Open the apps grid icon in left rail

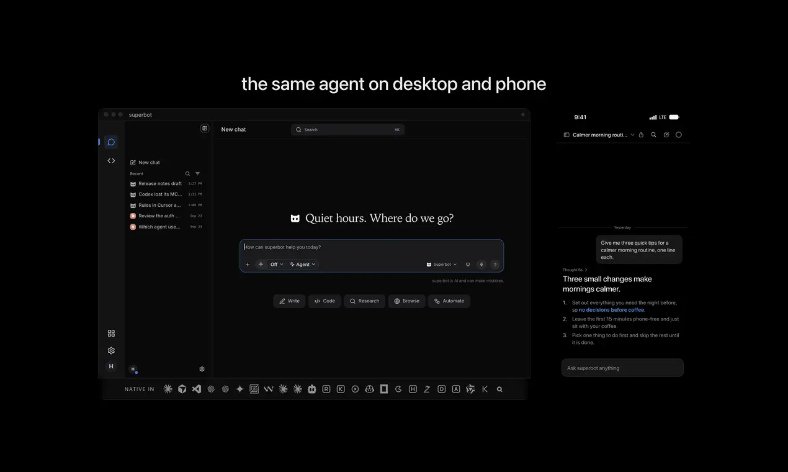click(x=111, y=334)
